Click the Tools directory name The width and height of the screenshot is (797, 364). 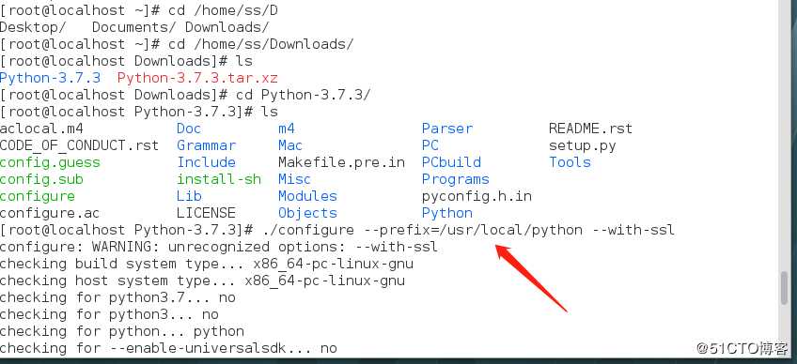coord(570,162)
